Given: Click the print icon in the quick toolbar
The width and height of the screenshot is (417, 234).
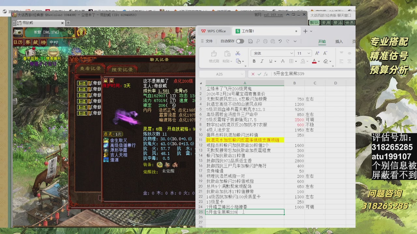Looking at the screenshot, I should tap(265, 41).
